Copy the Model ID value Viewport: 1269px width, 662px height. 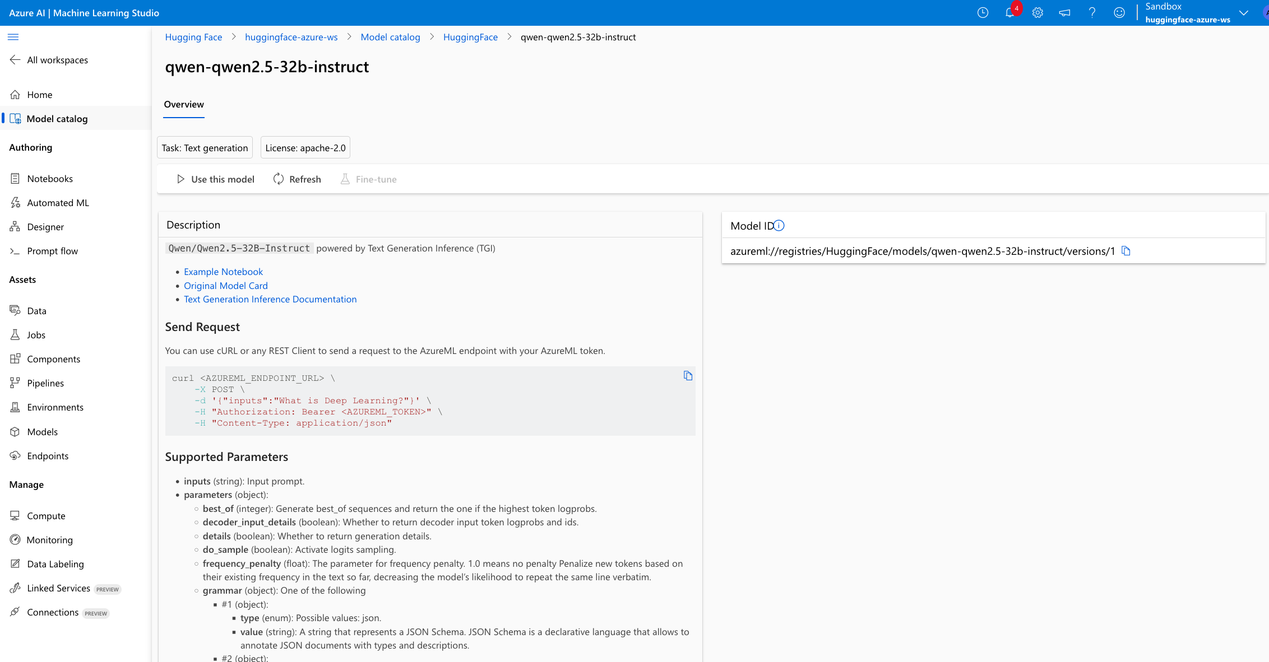pyautogui.click(x=1127, y=251)
